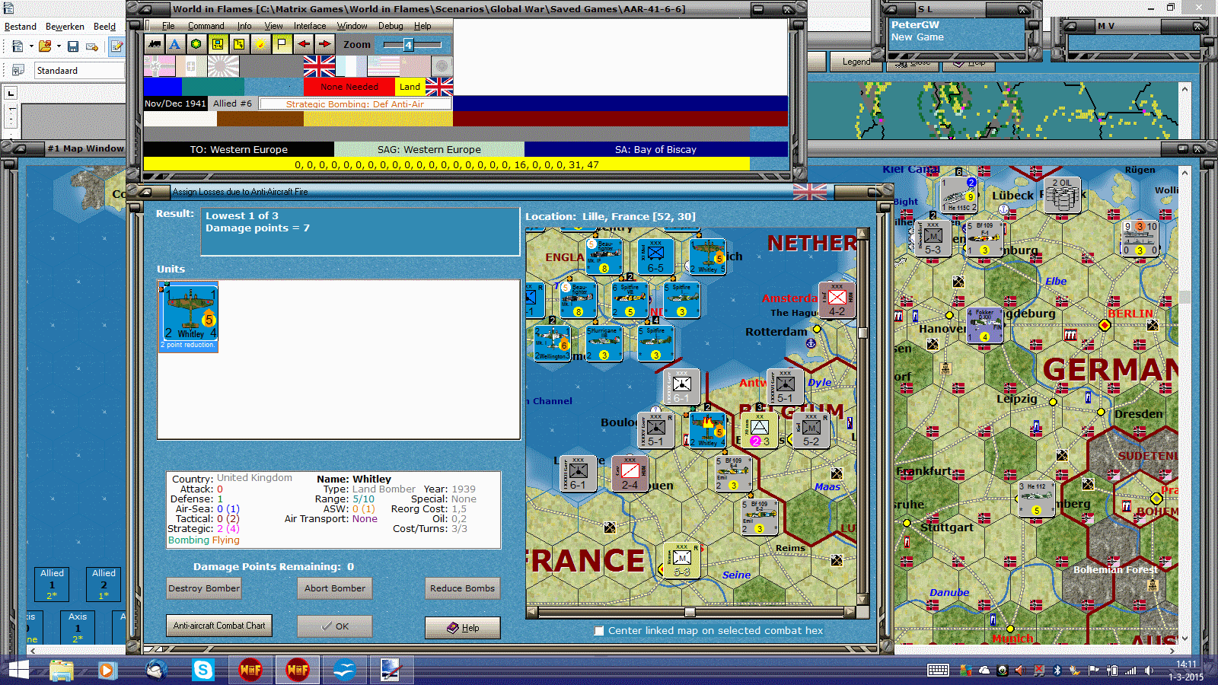The image size is (1218, 685).
Task: Toggle the white flag toolbar icon
Action: pyautogui.click(x=282, y=44)
